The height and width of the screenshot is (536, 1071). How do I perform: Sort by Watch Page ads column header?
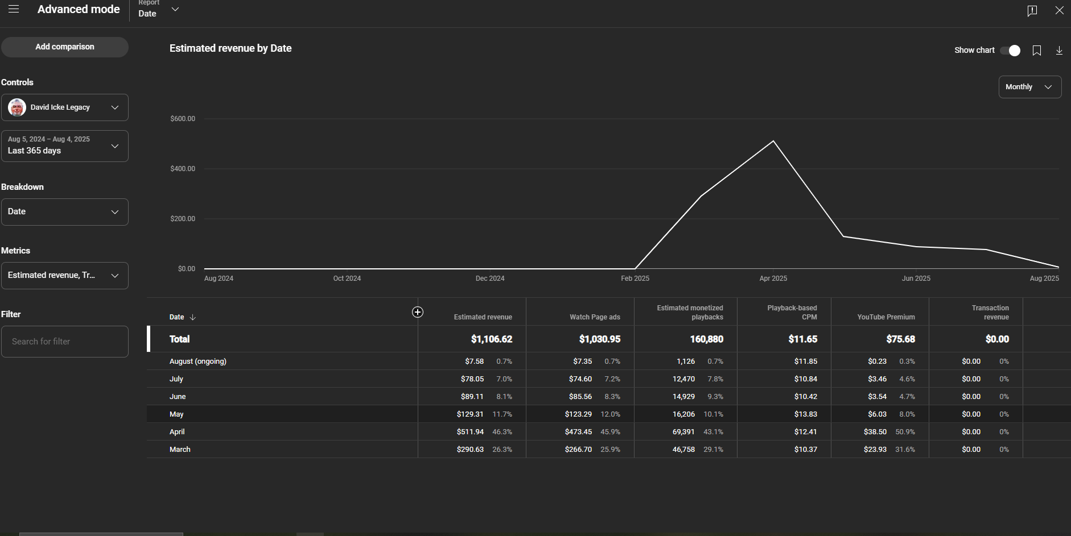click(595, 317)
